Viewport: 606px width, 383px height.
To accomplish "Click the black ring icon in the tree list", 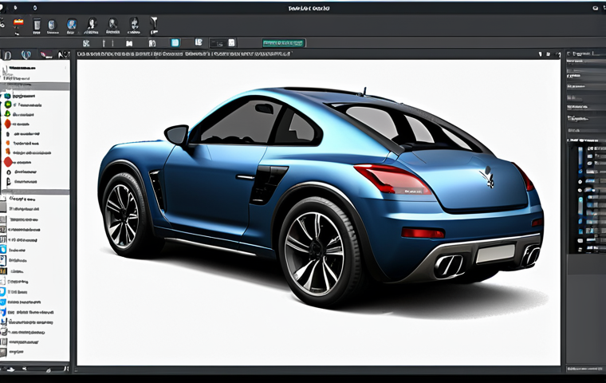I will click(9, 172).
